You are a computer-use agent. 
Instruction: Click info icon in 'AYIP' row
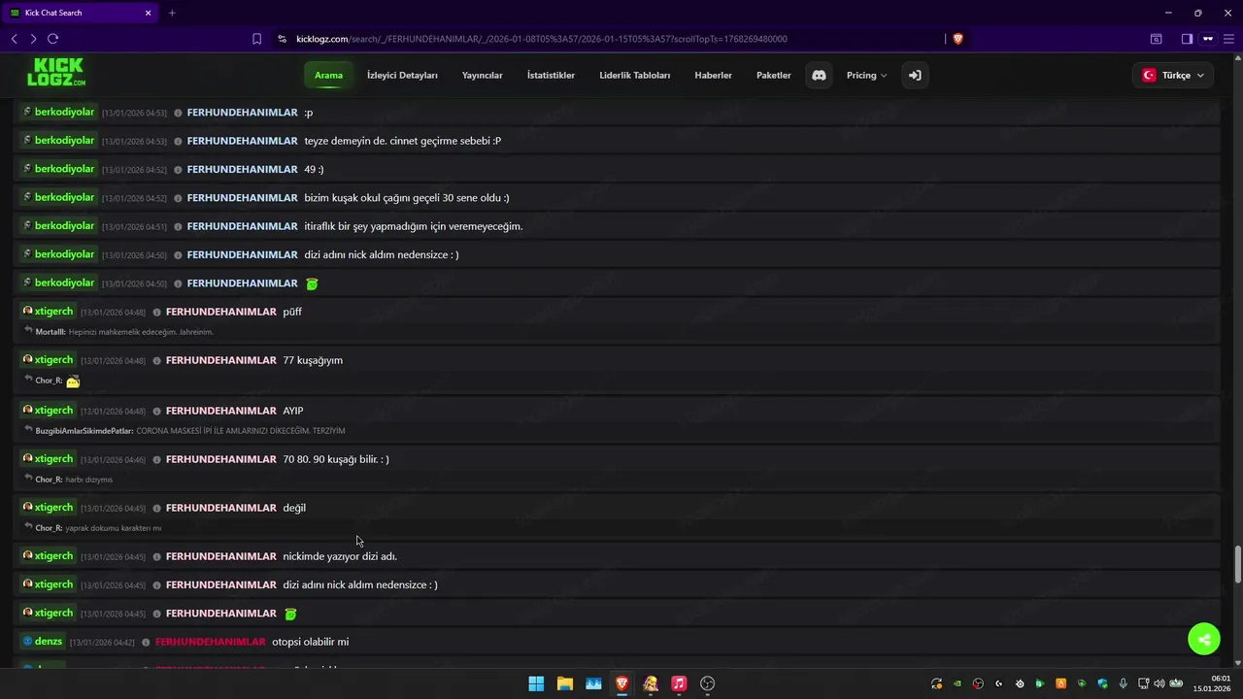tap(156, 412)
